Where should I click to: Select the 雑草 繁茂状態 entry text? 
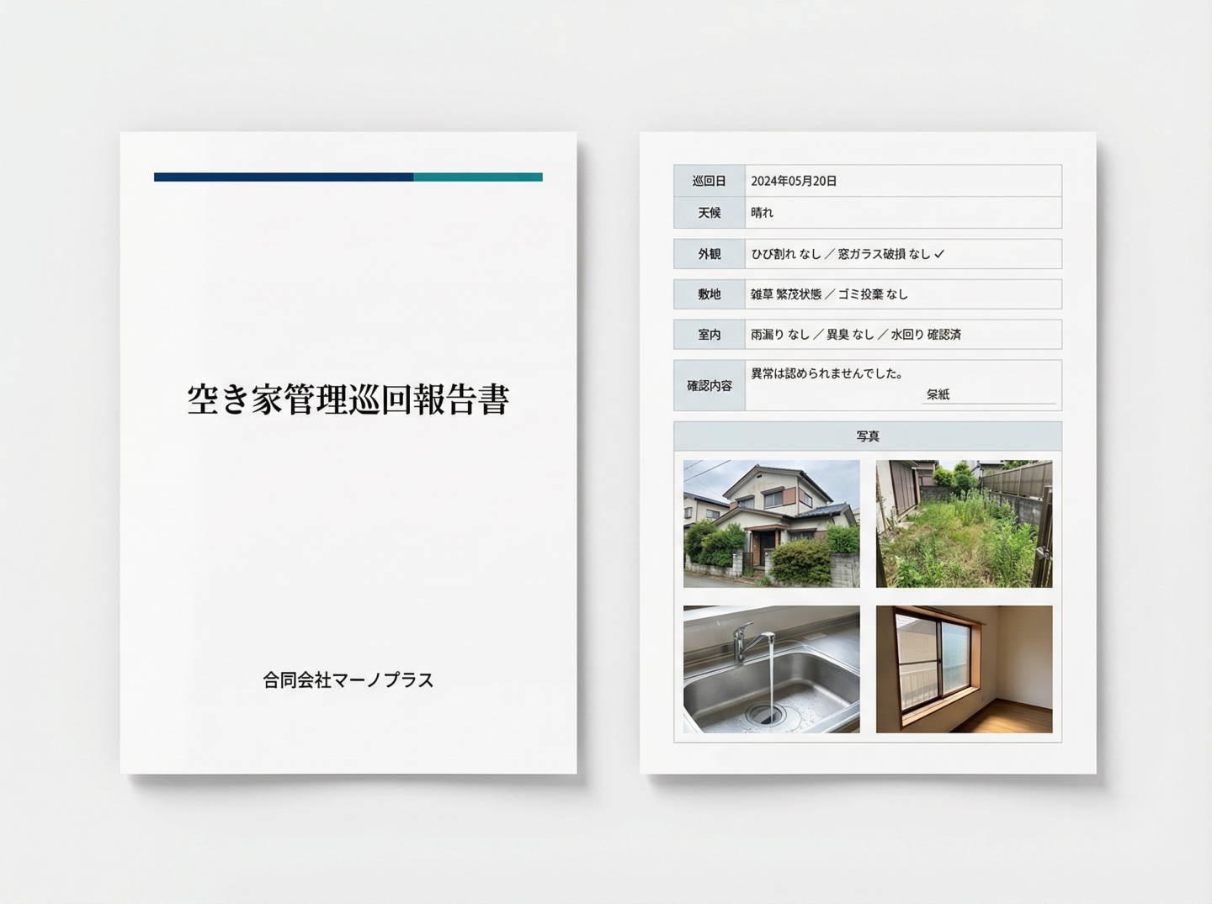pos(785,294)
